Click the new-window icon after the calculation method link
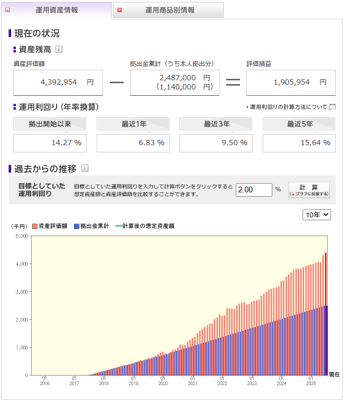Viewport: 344px width, 401px height. click(332, 107)
